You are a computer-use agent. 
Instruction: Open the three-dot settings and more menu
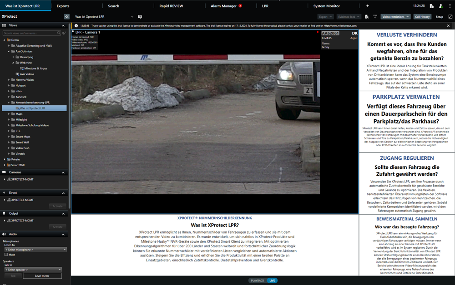tap(450, 6)
